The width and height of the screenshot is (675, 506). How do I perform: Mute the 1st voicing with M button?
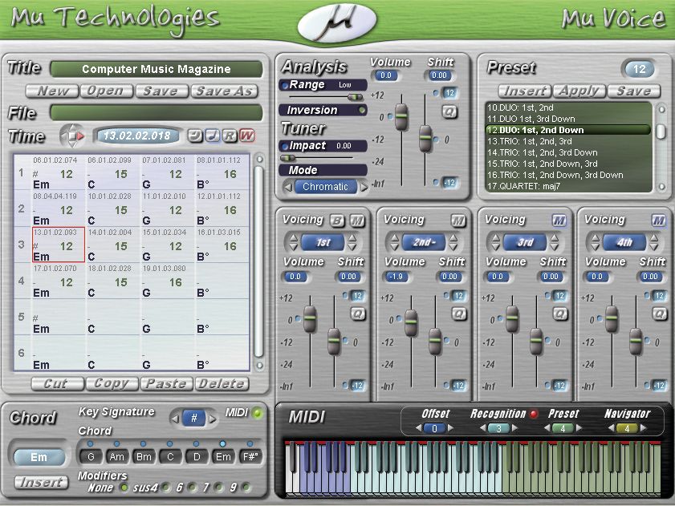click(357, 221)
